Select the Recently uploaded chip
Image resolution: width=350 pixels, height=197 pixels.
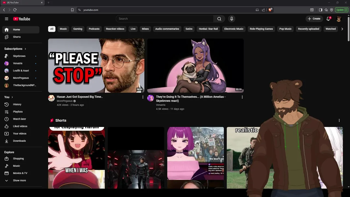click(308, 29)
